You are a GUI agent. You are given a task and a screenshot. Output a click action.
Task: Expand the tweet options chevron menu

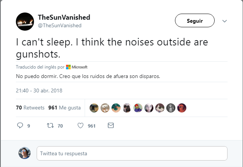pyautogui.click(x=224, y=21)
